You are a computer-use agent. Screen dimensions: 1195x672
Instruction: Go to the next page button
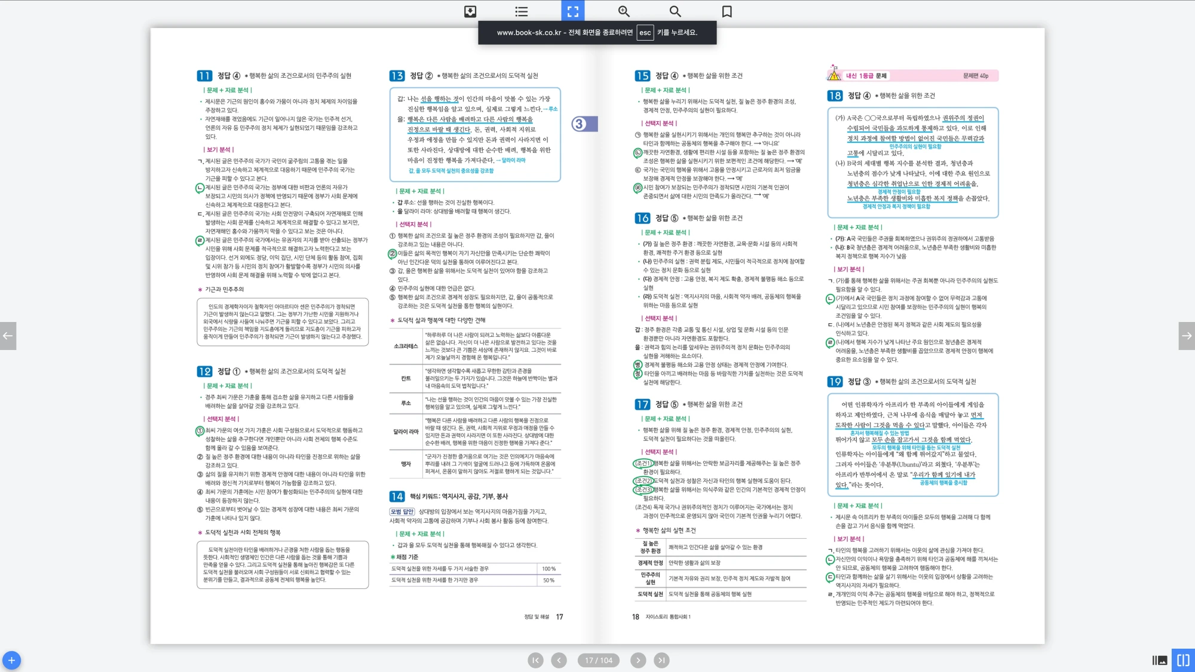[x=638, y=660]
